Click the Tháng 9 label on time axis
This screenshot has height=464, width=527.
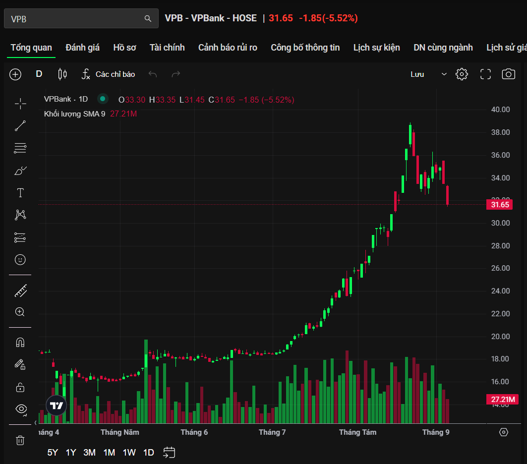[x=436, y=432]
